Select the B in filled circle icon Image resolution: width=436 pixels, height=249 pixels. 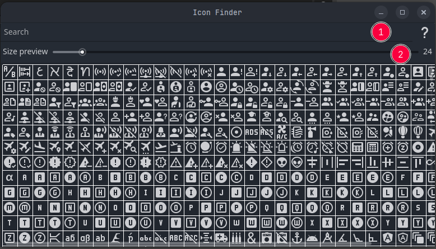tap(146, 178)
